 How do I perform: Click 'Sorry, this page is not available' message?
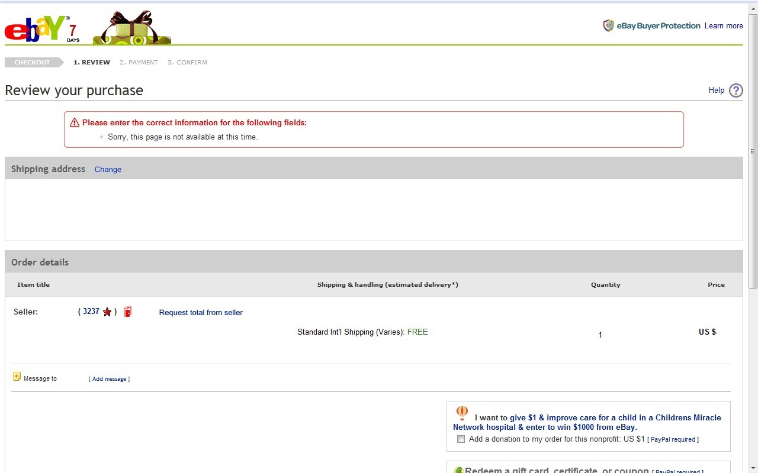click(182, 137)
